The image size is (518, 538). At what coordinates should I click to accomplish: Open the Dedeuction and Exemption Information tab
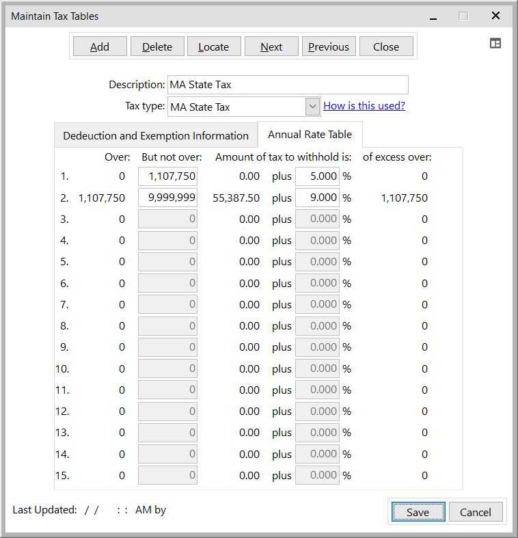(x=156, y=135)
